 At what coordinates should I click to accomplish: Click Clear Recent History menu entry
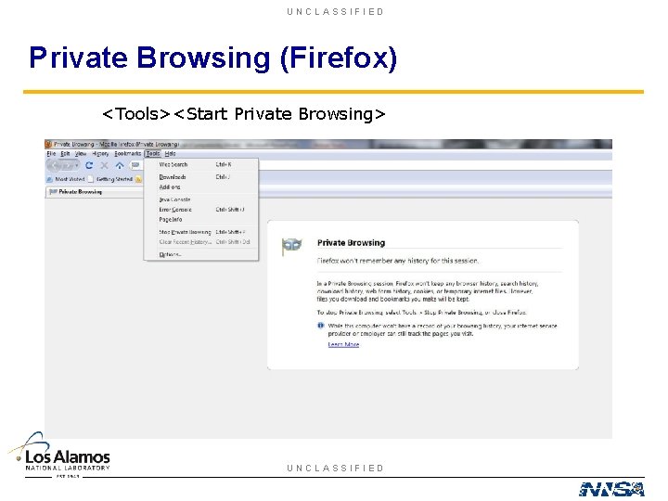pos(201,242)
